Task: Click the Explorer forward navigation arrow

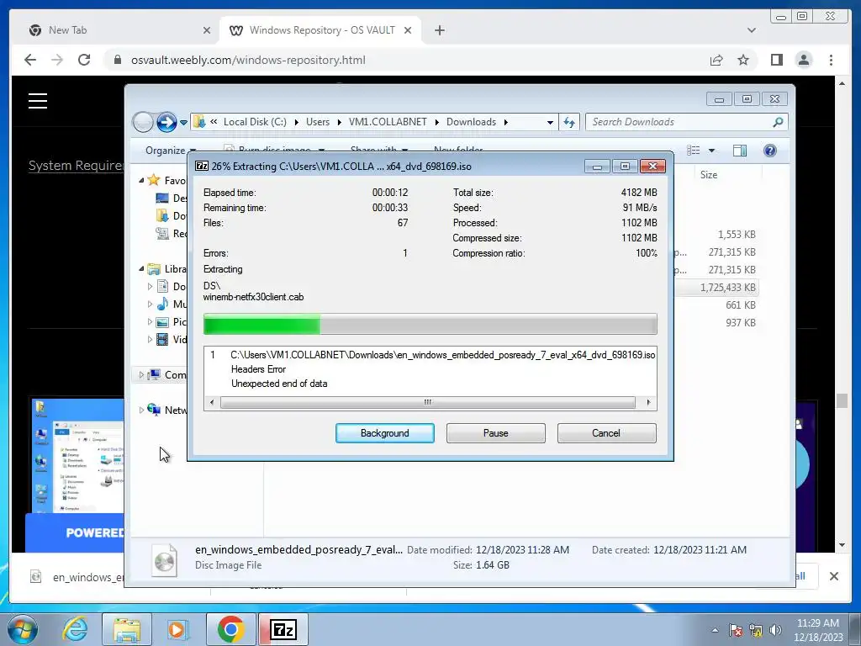Action: (x=166, y=122)
